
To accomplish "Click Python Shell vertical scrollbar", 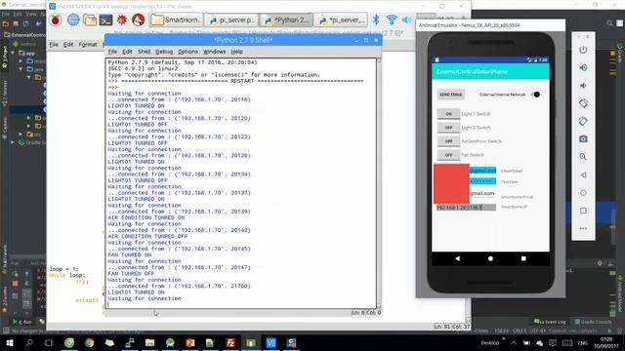I will [x=379, y=182].
